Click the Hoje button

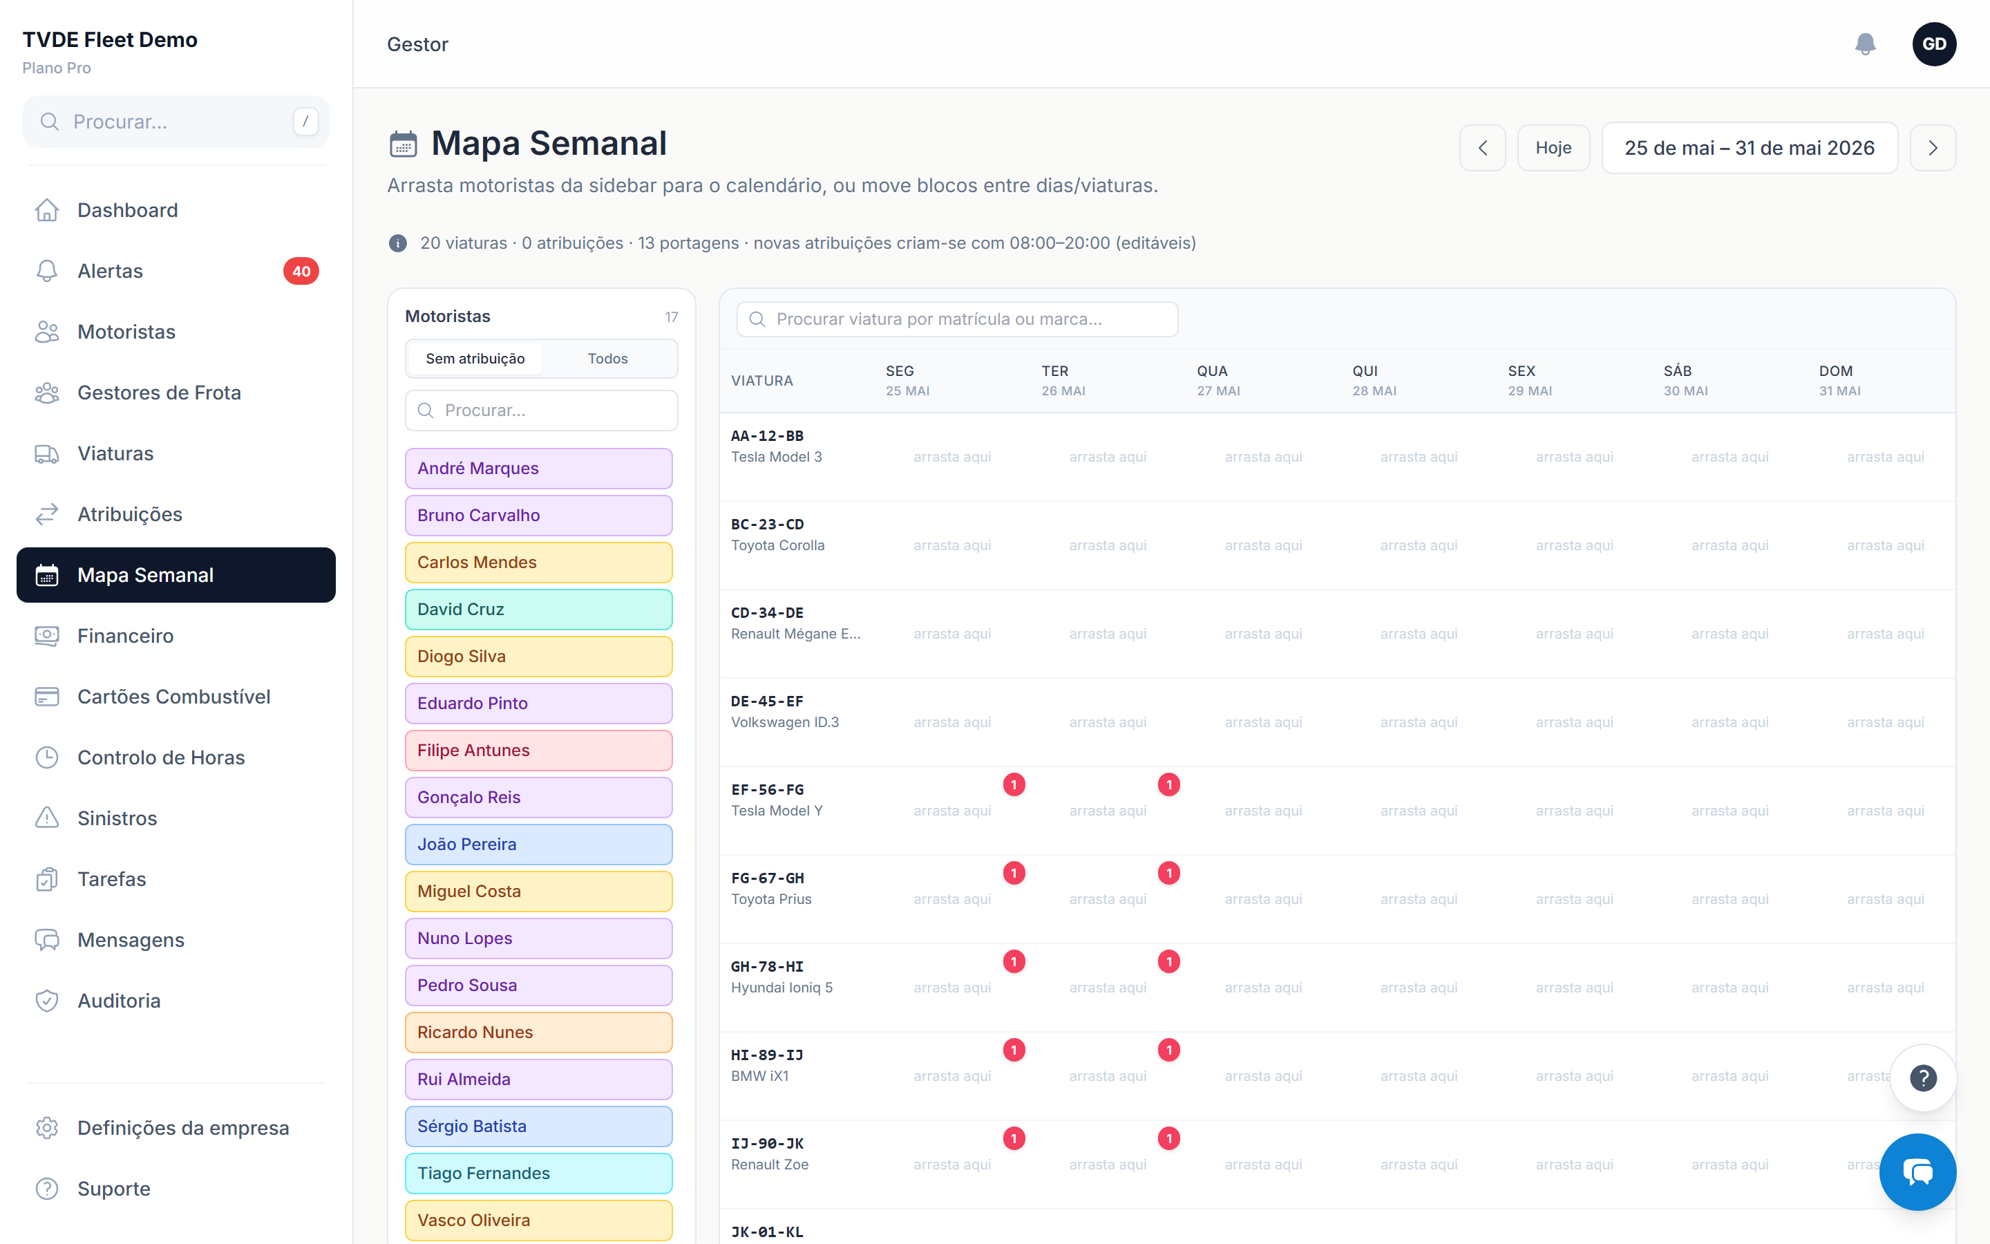1553,148
